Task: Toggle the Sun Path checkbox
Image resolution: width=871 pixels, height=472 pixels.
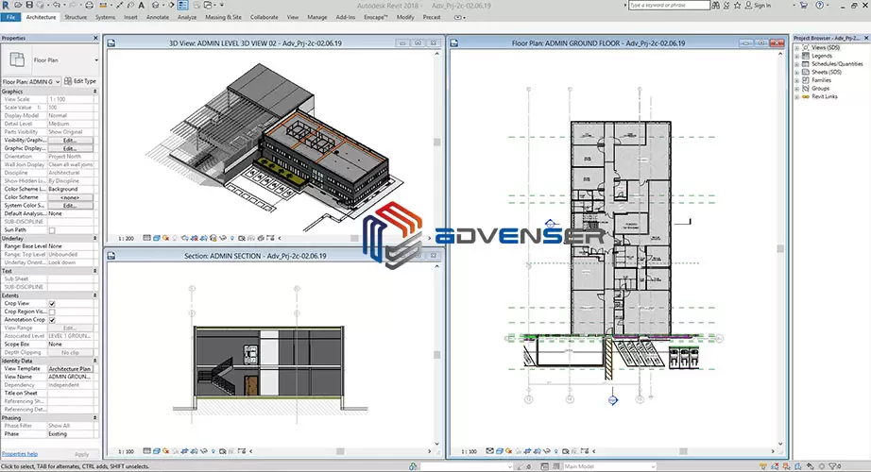Action: (x=52, y=230)
